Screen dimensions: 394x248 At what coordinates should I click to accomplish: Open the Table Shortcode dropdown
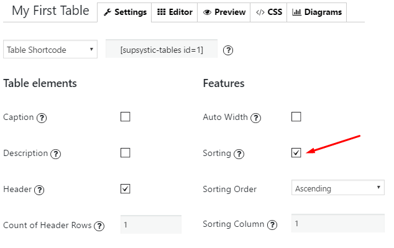(x=50, y=49)
